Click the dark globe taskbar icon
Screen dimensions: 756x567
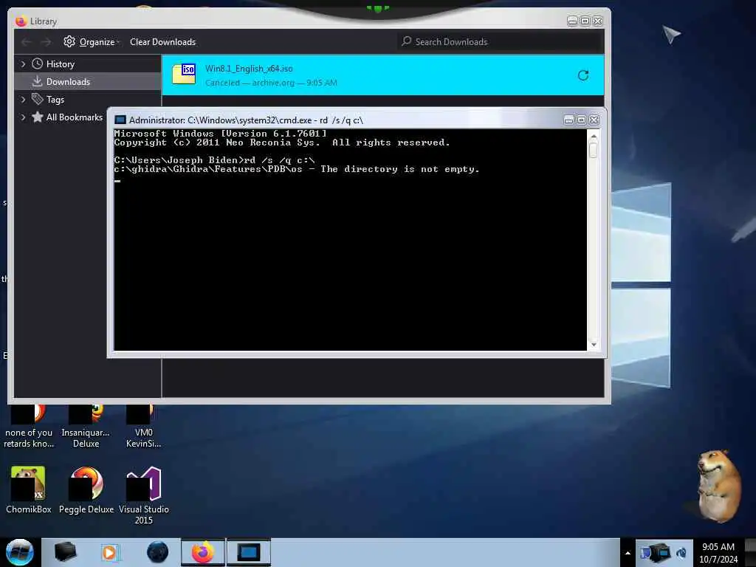157,552
